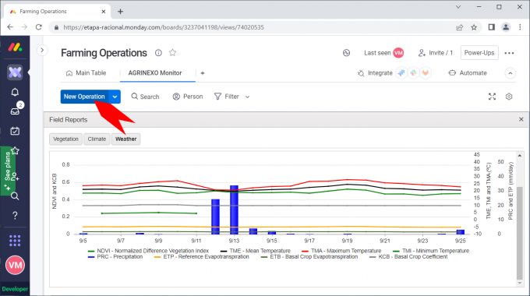530x296 pixels.
Task: Click the Jira integration icon
Action: coord(401,73)
